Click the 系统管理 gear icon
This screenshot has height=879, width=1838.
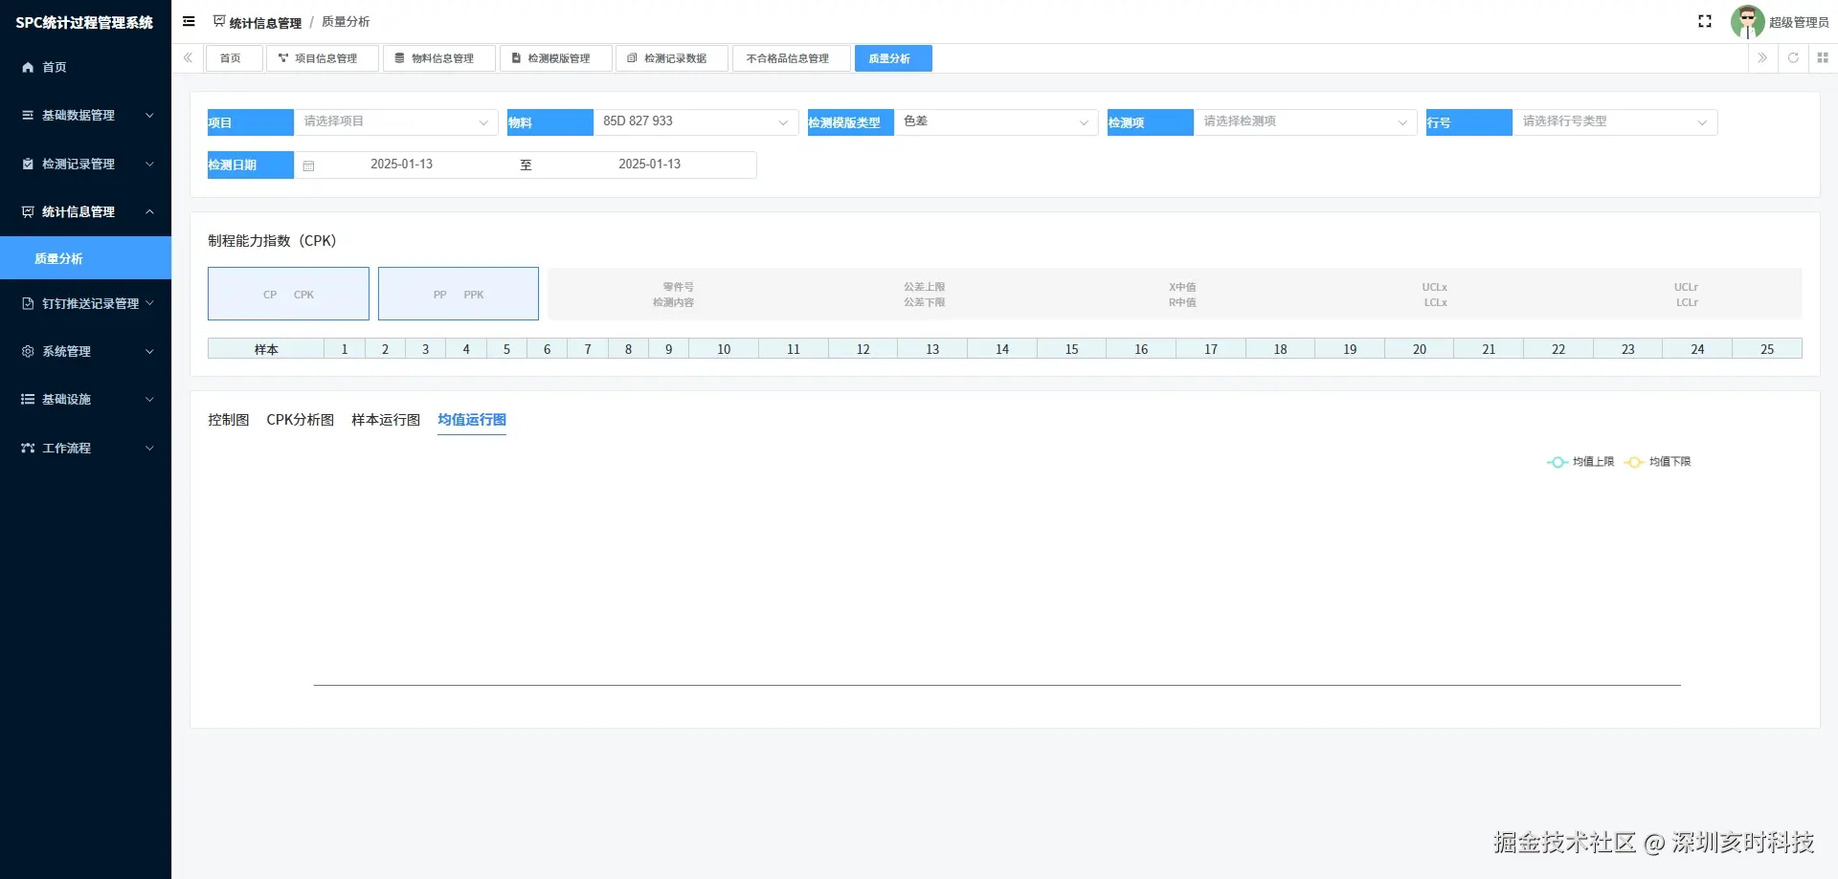pos(28,351)
